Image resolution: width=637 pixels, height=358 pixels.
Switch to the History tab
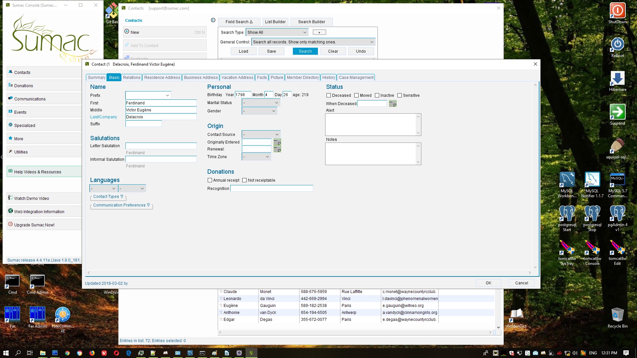pyautogui.click(x=328, y=77)
